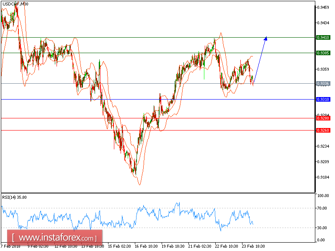Click the 0.9184 price scale value
335x251 pixels.
(323, 177)
